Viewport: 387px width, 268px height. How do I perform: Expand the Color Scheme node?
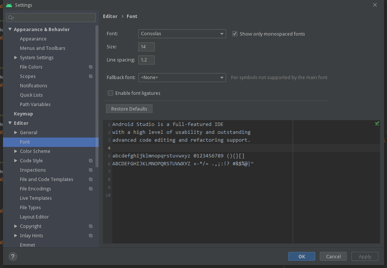15,151
